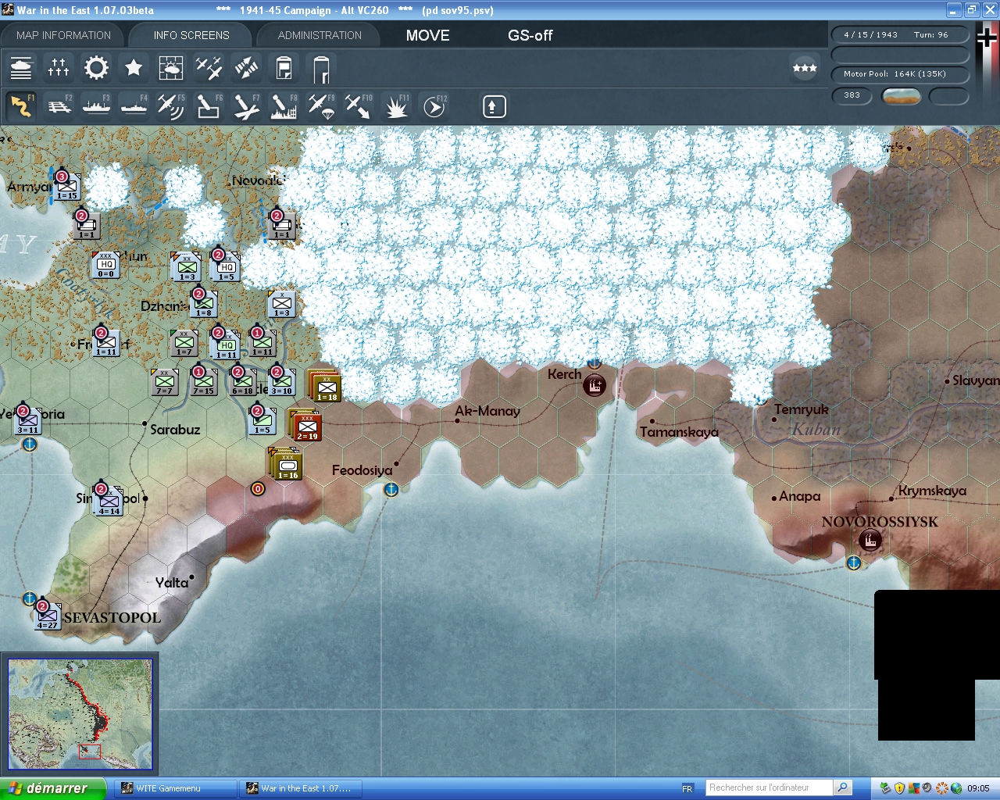Open the ADMINISTRATION tab
1000x800 pixels.
(320, 35)
